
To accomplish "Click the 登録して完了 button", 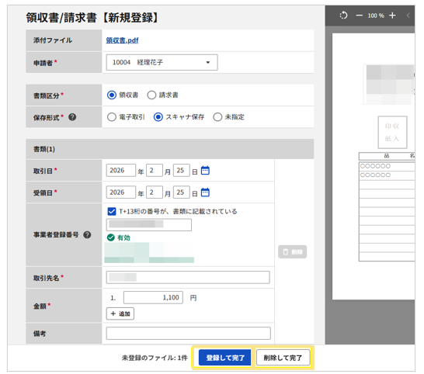I will [225, 358].
